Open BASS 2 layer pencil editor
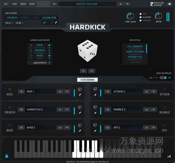 point(80,131)
